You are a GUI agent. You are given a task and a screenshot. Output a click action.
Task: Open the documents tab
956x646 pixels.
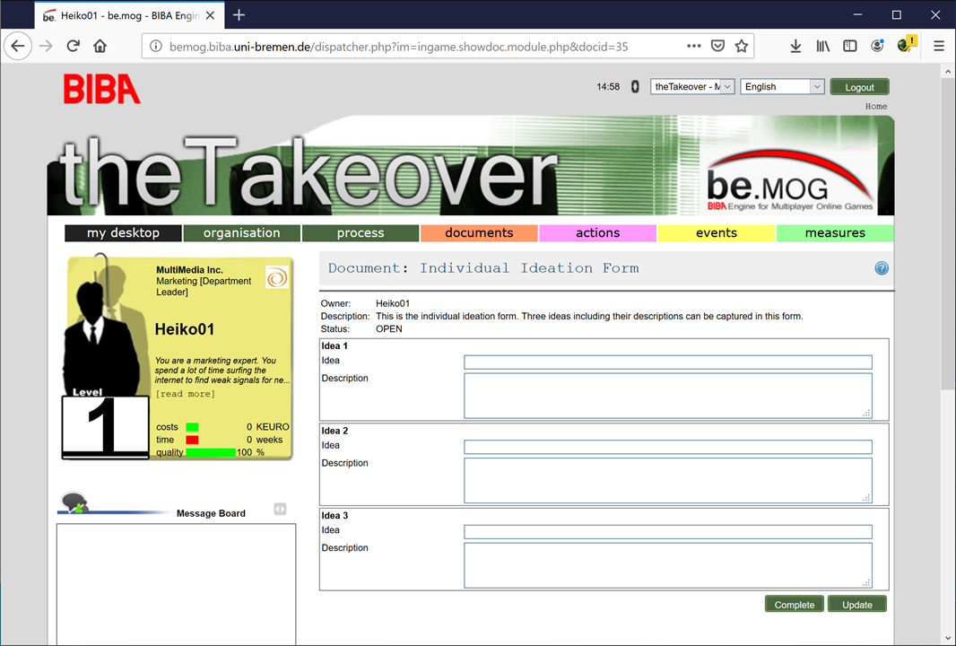[479, 233]
